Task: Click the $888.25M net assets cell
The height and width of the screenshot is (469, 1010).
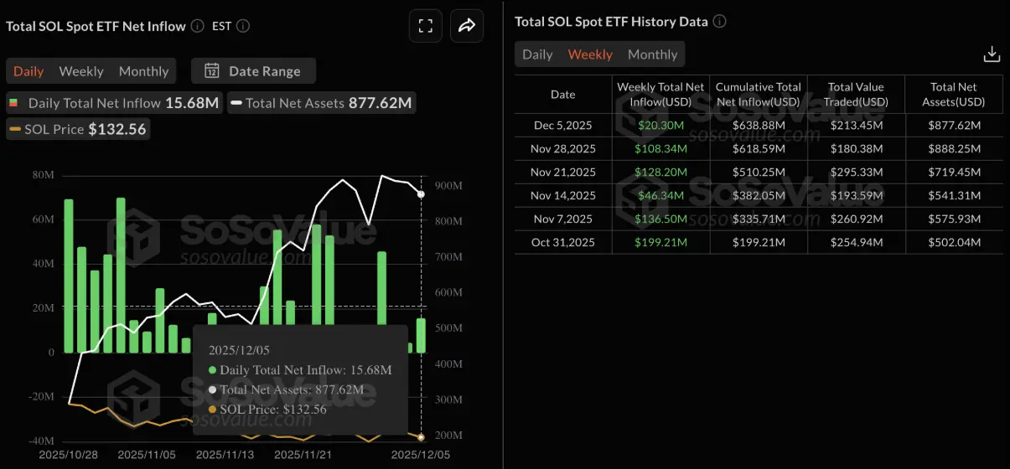Action: pos(954,149)
